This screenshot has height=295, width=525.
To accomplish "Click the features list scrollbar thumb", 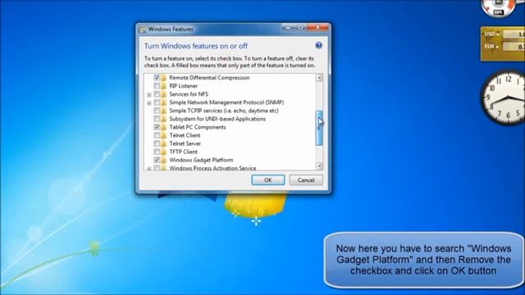I will coord(319,128).
